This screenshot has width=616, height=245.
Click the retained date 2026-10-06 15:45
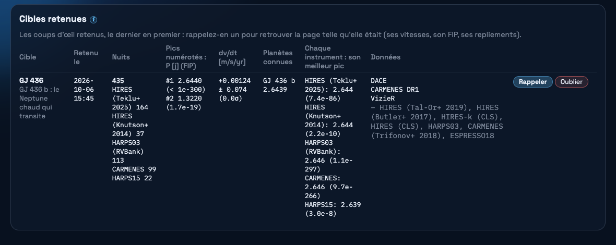84,89
